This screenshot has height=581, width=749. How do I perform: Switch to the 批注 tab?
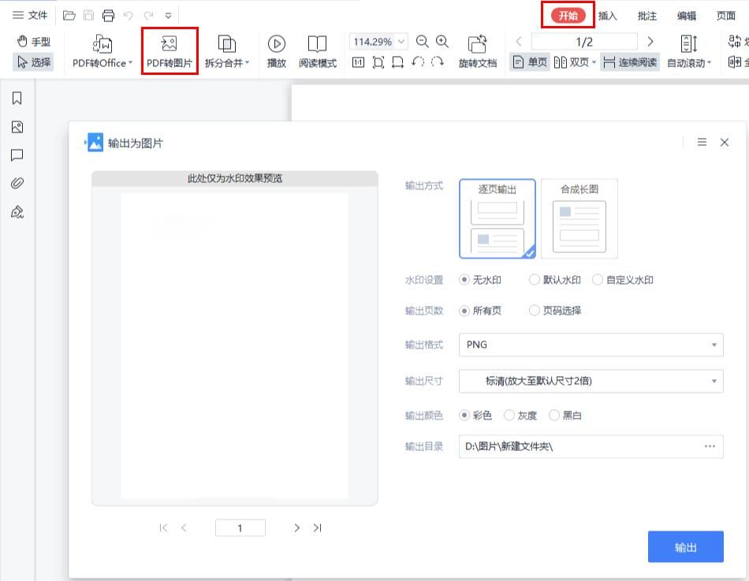click(x=647, y=16)
